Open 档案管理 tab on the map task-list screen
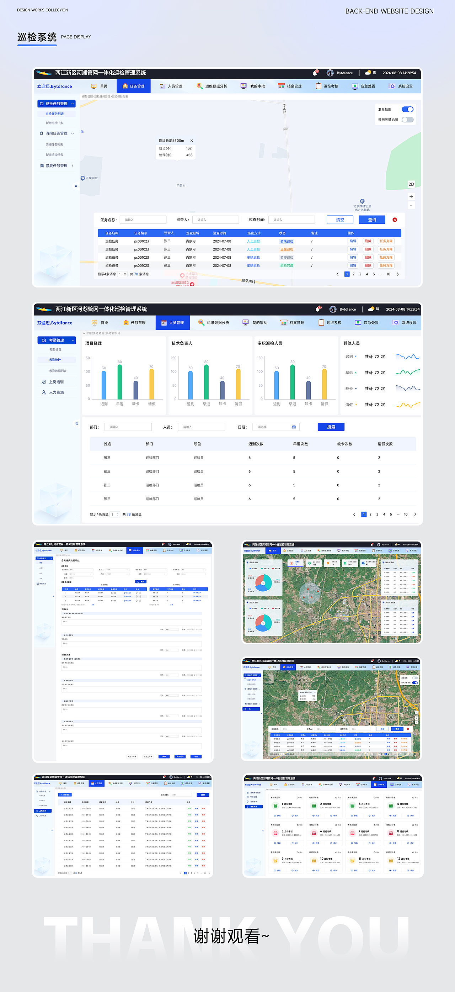The width and height of the screenshot is (455, 992). (x=290, y=86)
